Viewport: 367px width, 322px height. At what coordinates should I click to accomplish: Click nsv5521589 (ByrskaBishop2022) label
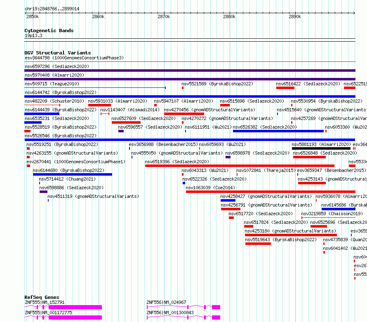[217, 84]
